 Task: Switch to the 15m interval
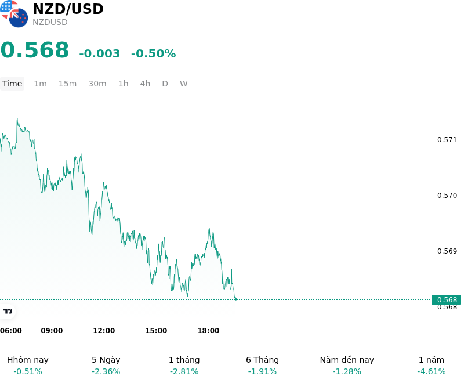67,84
